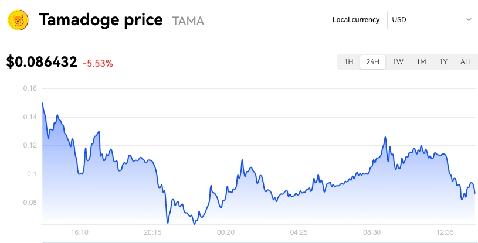Click the 20:15 time axis label
The image size is (478, 243).
[x=152, y=232]
